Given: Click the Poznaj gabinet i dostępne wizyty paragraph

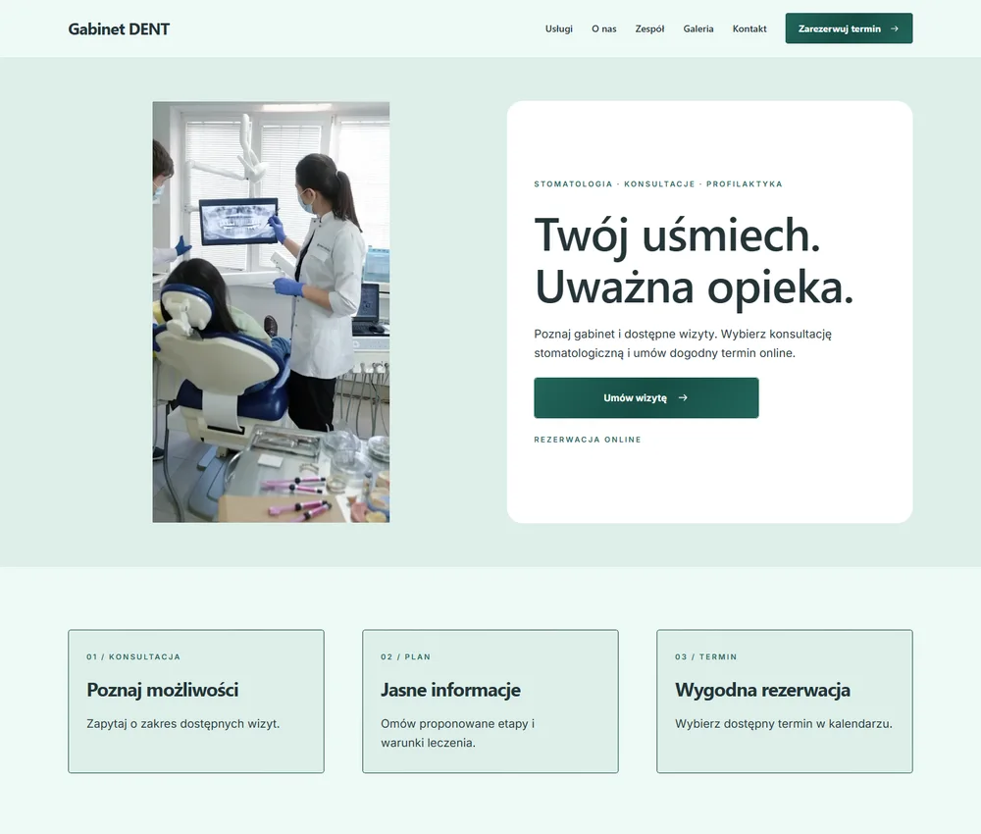Looking at the screenshot, I should click(x=683, y=343).
